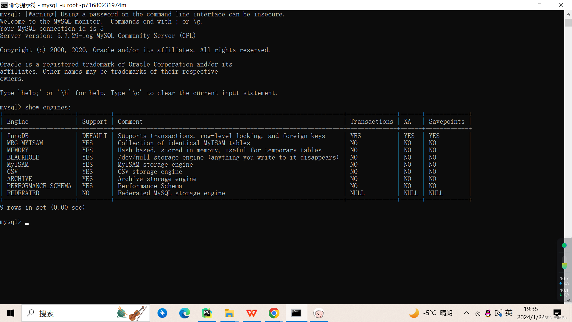This screenshot has height=322, width=572.
Task: Minimize the command prompt window
Action: 519,5
